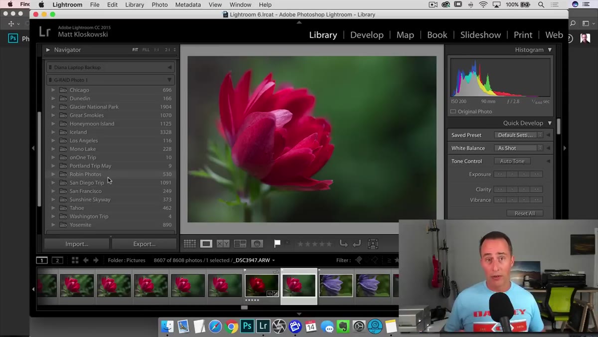The image size is (598, 337).
Task: Click rotate photo clockwise arrow
Action: [356, 244]
